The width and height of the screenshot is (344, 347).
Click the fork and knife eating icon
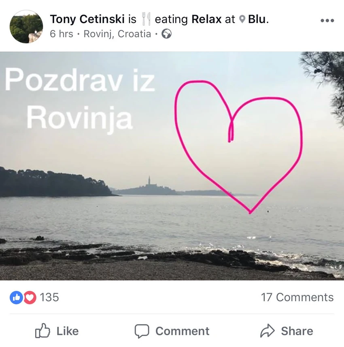[x=146, y=19]
